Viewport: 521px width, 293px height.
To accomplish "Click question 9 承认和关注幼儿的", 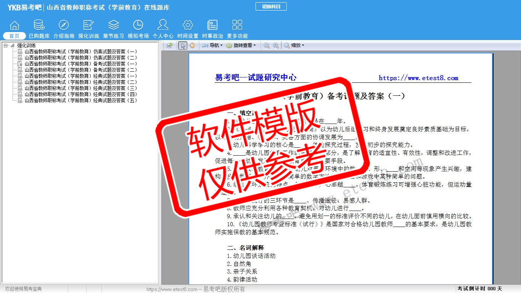I will coord(349,216).
